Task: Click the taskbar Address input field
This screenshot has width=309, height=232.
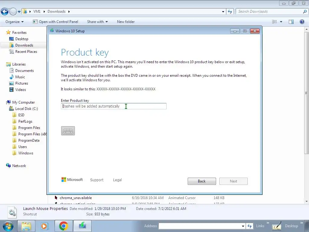Action: click(200, 226)
